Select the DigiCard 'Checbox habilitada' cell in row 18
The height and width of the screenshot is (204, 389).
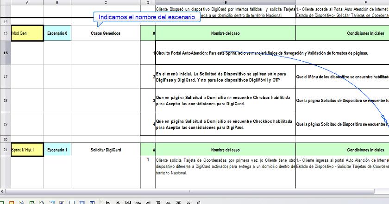coord(226,101)
